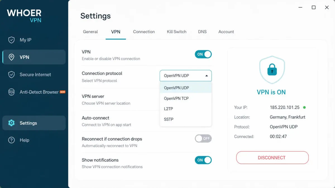
Task: Open Help in sidebar
Action: 34,140
